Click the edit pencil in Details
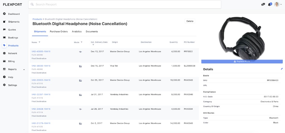The height and width of the screenshot is (133, 285). (282, 69)
